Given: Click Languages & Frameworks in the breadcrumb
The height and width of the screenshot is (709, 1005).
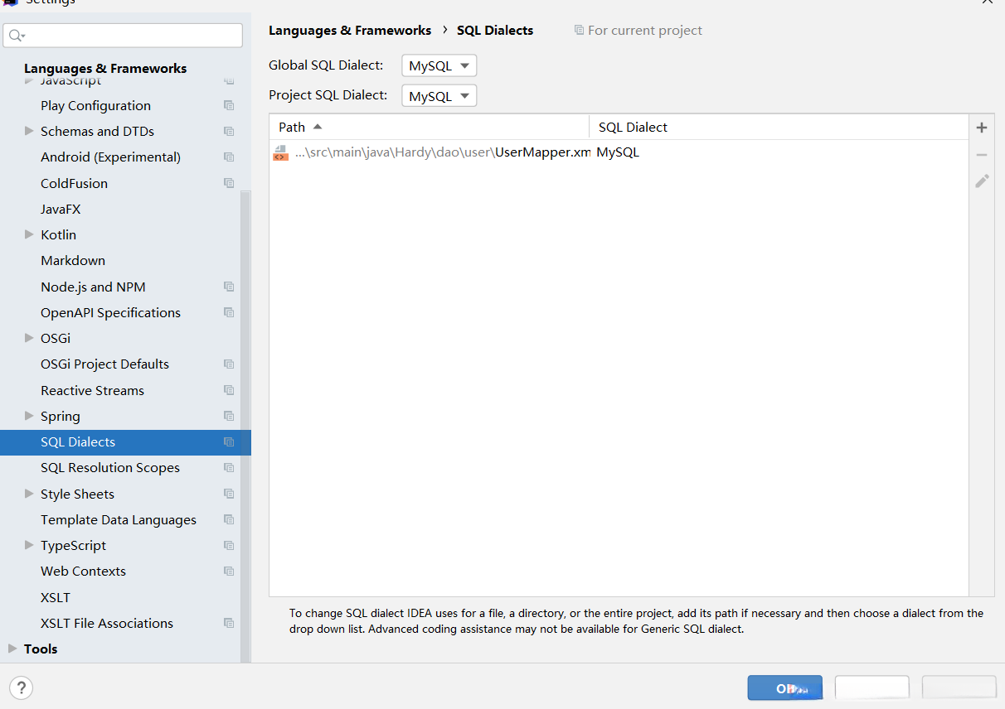Looking at the screenshot, I should point(350,31).
